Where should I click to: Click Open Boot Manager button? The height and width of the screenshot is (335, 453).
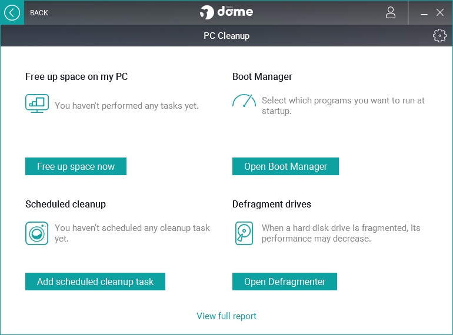[285, 166]
